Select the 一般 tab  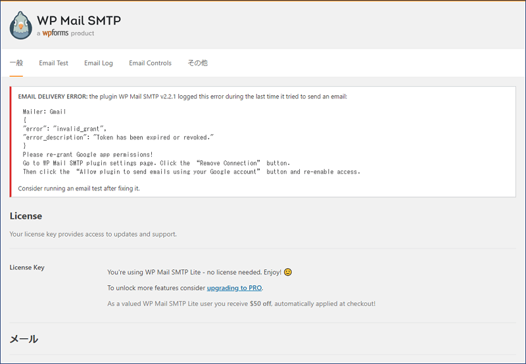(16, 63)
